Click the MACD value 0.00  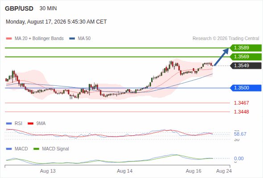pyautogui.click(x=238, y=158)
